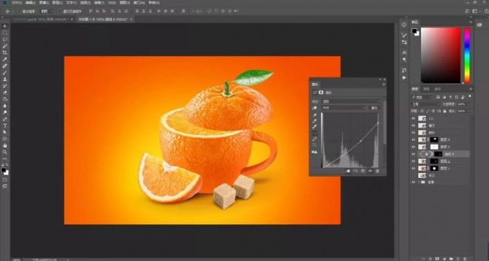Click the black layer mask thumbnail of curves layer
This screenshot has width=489, height=261.
(x=438, y=154)
